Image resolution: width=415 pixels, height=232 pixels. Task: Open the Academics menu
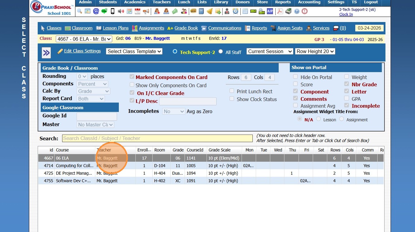[135, 2]
